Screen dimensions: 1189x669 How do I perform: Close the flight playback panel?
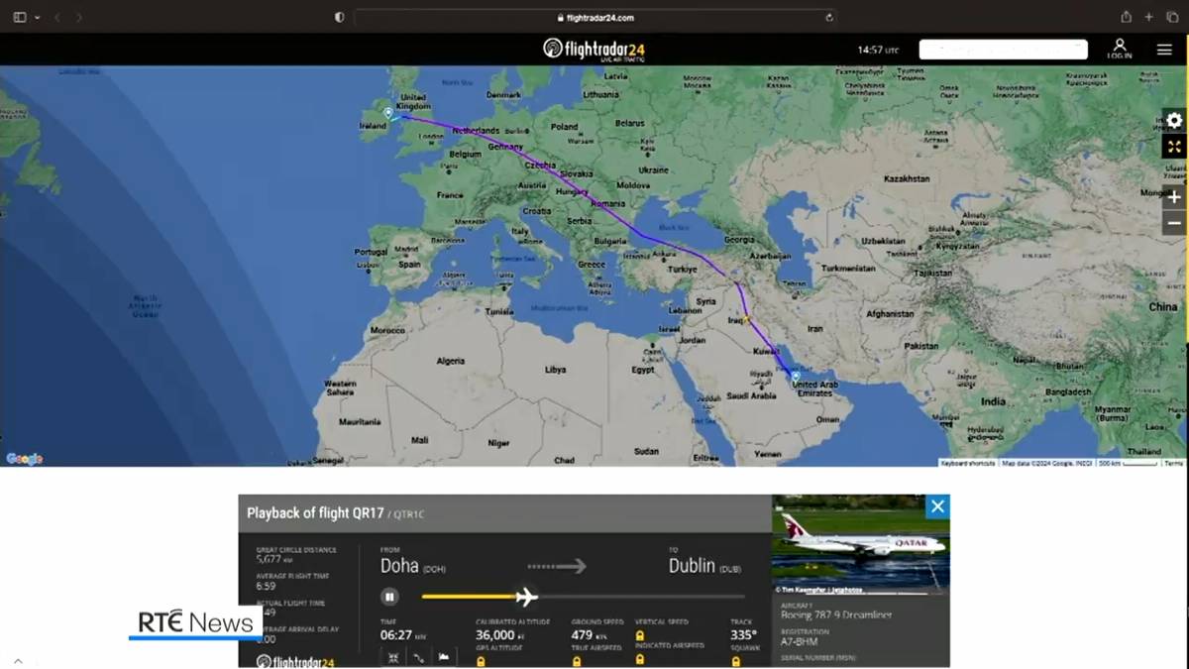[x=937, y=506]
